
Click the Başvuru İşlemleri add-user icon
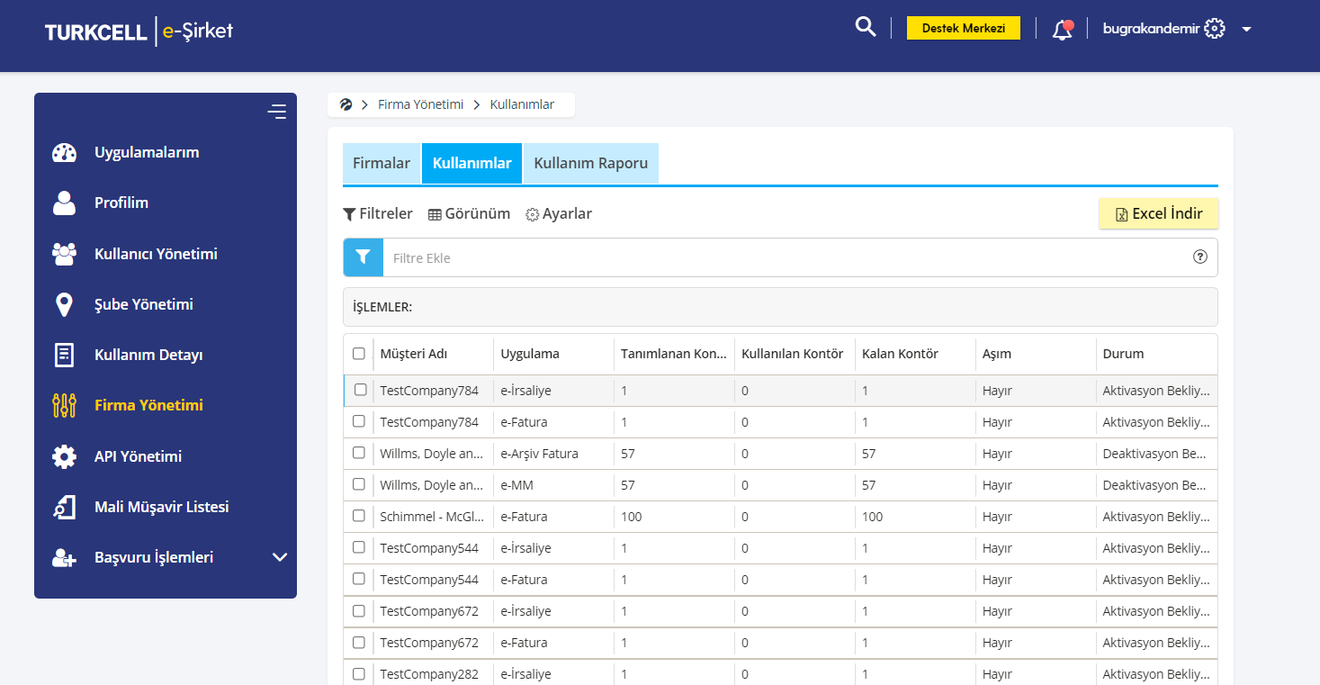65,557
